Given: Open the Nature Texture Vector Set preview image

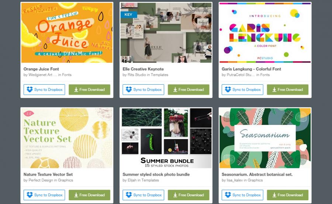Looking at the screenshot, I should pyautogui.click(x=67, y=138).
